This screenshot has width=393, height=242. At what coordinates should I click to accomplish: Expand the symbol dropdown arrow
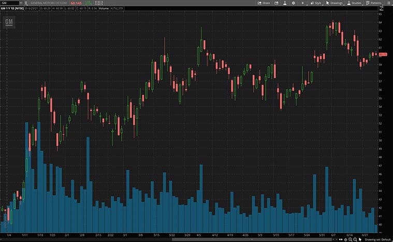(20, 3)
